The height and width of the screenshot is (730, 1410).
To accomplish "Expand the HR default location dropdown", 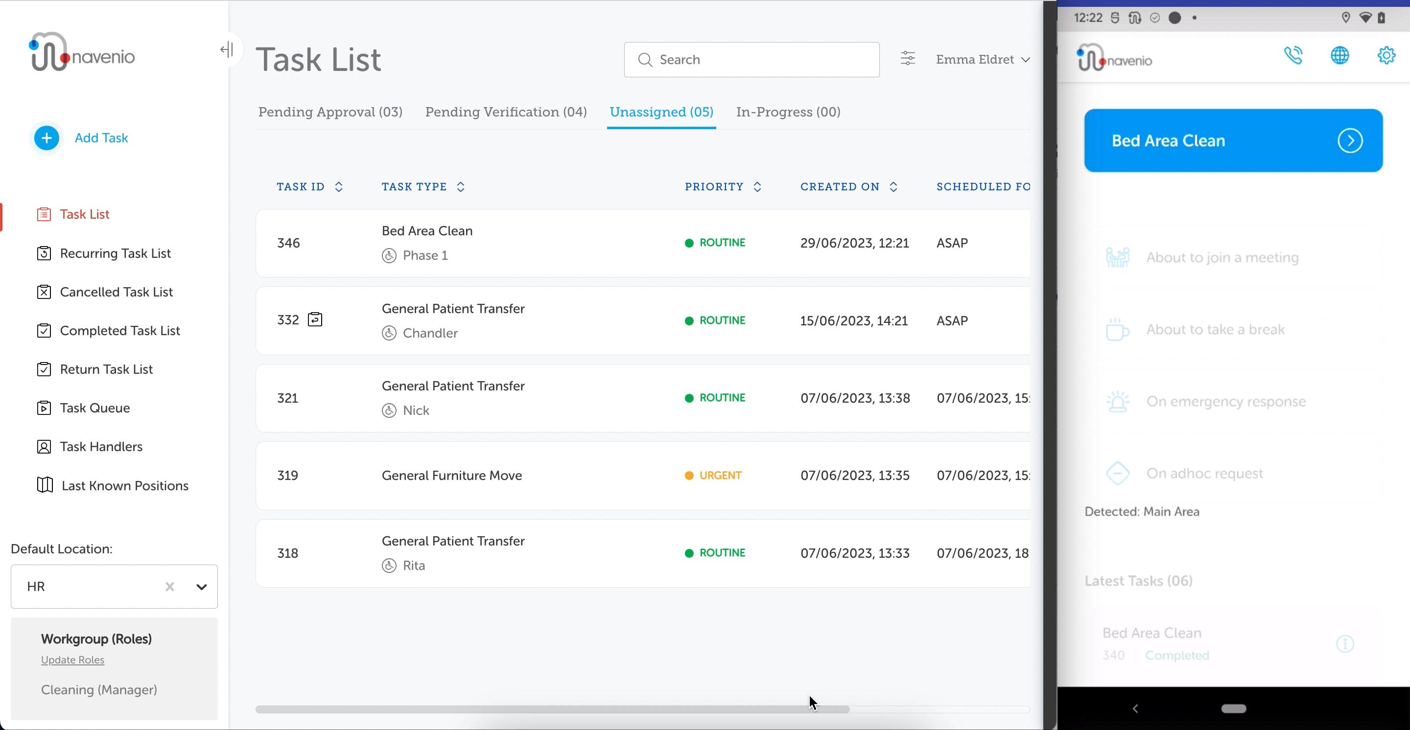I will tap(201, 587).
